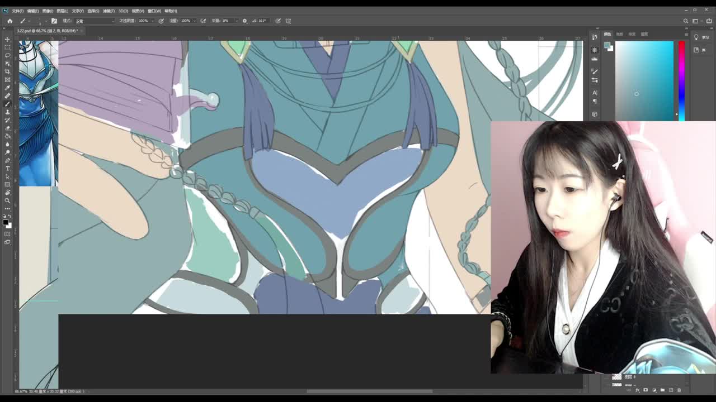Viewport: 716px width, 402px height.
Task: Click the Home icon in options bar
Action: (x=10, y=21)
